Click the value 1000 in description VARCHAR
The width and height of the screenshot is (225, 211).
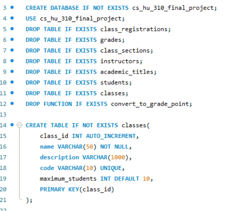click(118, 157)
